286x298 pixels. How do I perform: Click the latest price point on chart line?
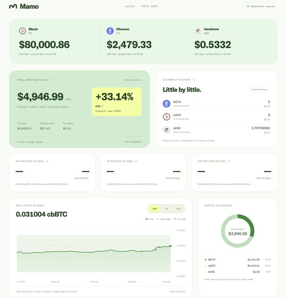click(171, 246)
